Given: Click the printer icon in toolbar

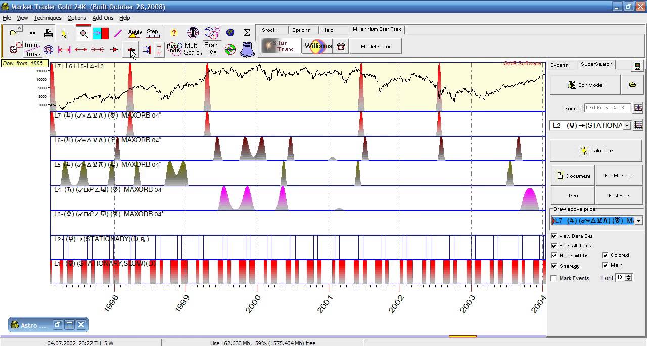Looking at the screenshot, I should (x=49, y=33).
